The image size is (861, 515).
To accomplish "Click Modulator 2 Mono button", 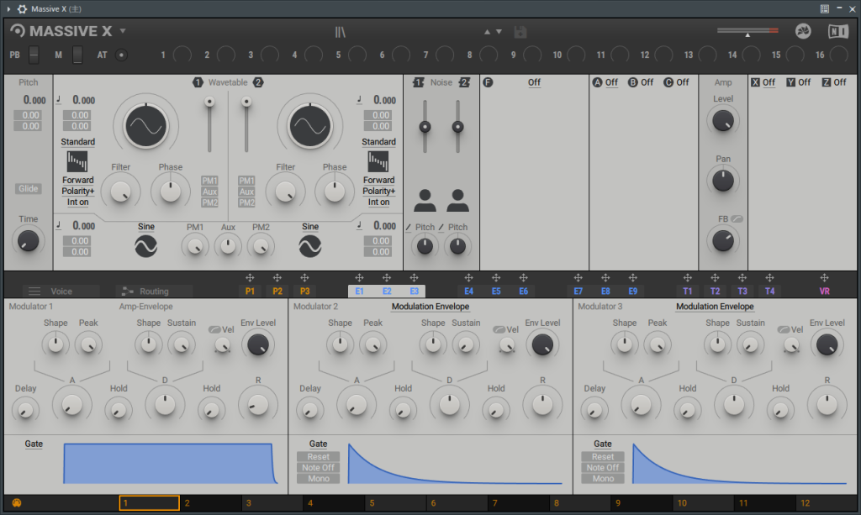I will (319, 478).
